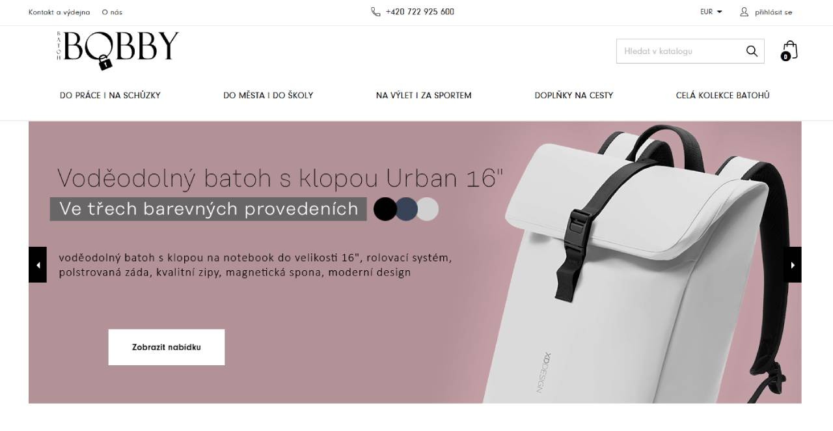Open the Doplňky na cesty category
The height and width of the screenshot is (431, 833).
point(574,95)
